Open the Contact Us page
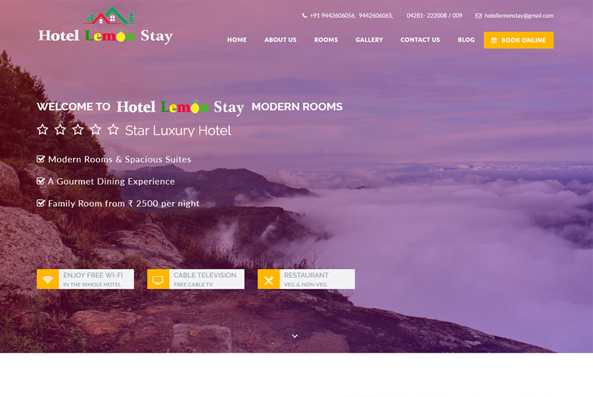This screenshot has width=593, height=397. coord(420,40)
